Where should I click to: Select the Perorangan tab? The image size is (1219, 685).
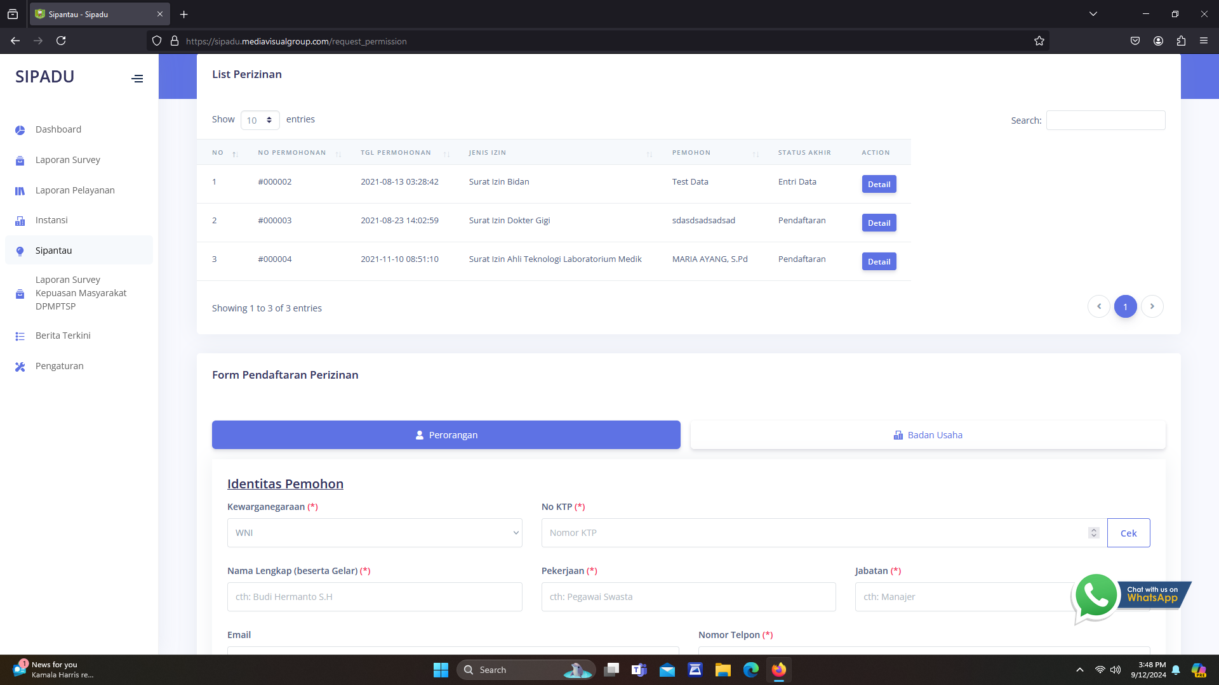click(446, 435)
